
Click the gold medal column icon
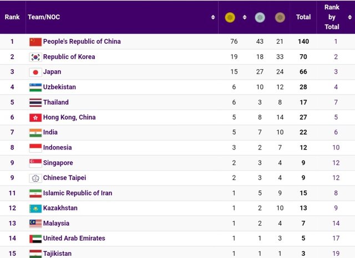tap(230, 18)
